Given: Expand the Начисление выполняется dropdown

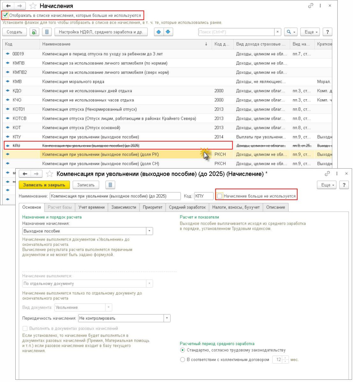Looking at the screenshot, I should pos(150,284).
